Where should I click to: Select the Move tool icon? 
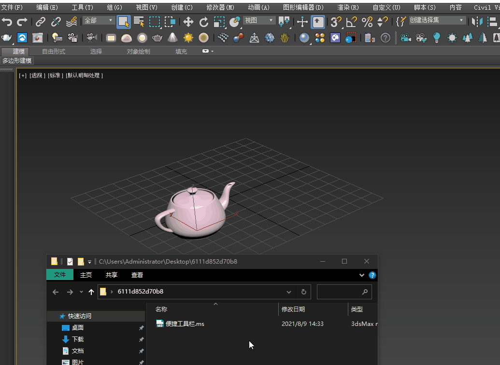tap(188, 22)
